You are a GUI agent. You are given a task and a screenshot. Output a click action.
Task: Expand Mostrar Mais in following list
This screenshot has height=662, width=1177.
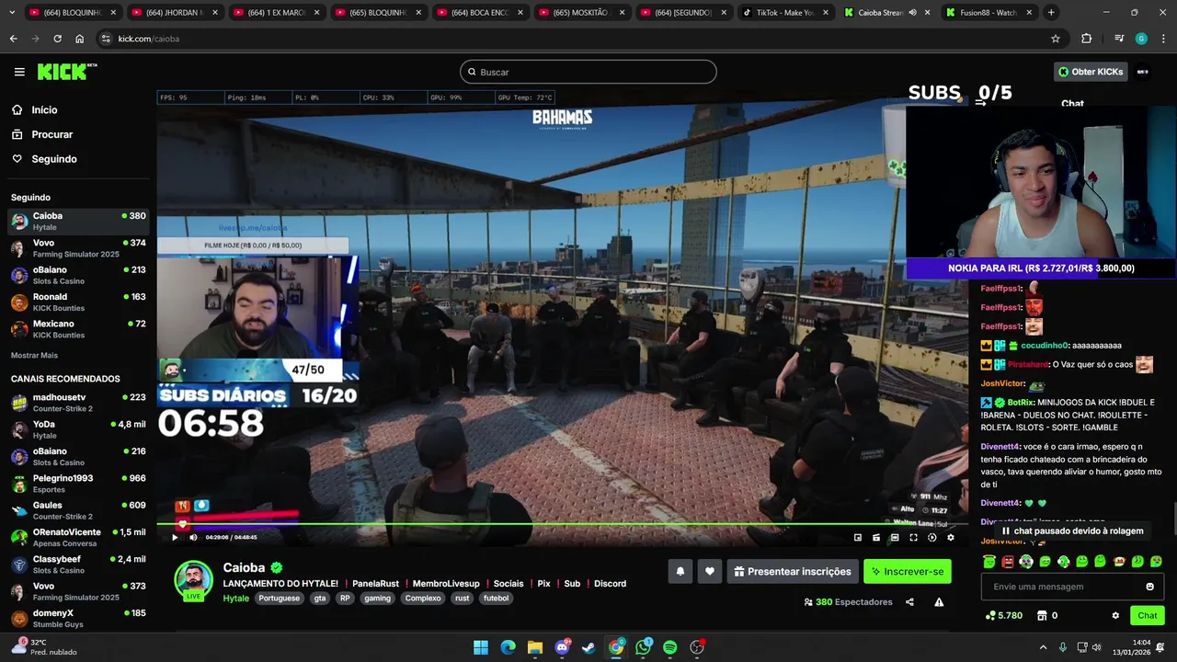click(x=34, y=355)
